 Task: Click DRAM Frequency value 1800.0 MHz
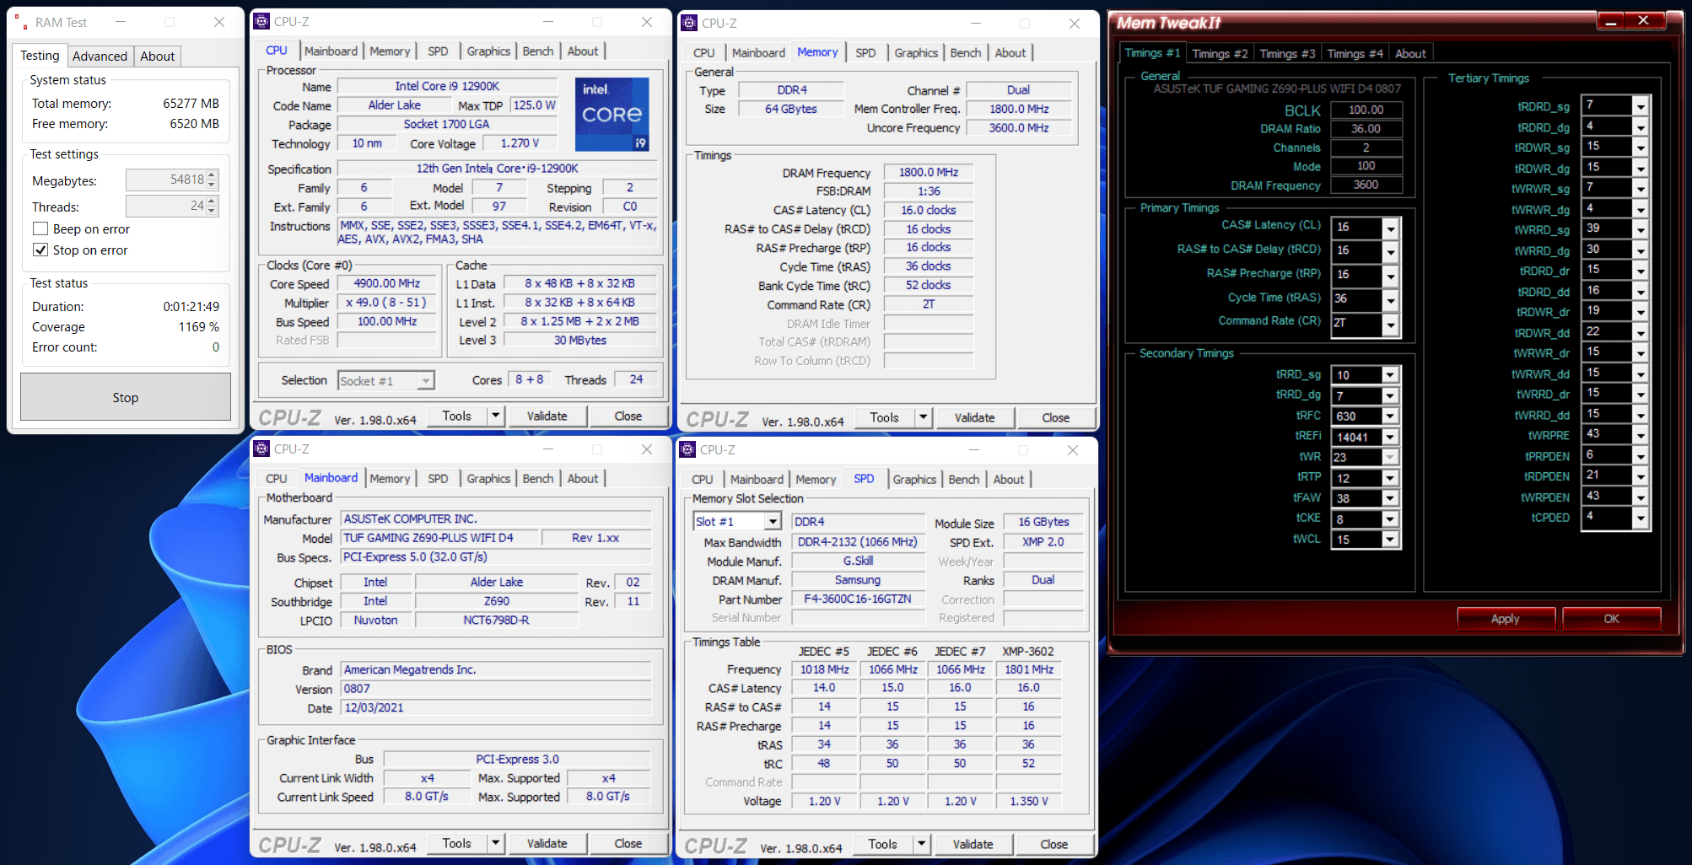(x=928, y=172)
